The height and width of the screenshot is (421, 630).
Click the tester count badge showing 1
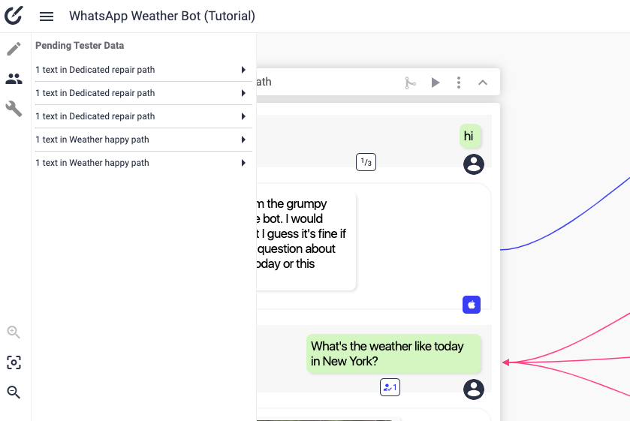tap(390, 387)
